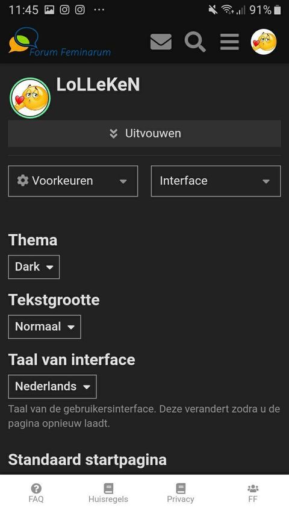Viewport: 289px width, 514px height.
Task: Open FAQ question mark icon
Action: (x=36, y=489)
